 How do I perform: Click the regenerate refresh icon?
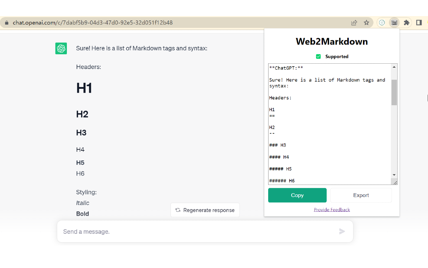(x=177, y=210)
